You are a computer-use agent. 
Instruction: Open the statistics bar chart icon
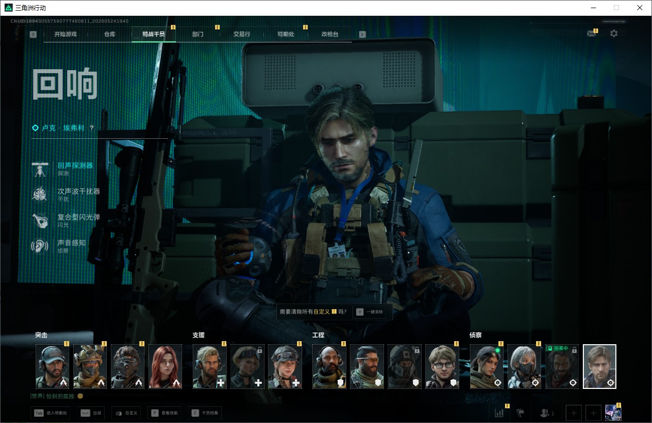point(499,413)
